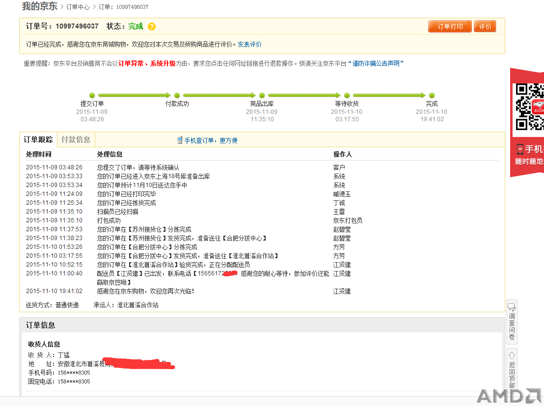
Task: Select text 您的订单在【合肥分拨中心】分拣完成
Action: click(147, 247)
